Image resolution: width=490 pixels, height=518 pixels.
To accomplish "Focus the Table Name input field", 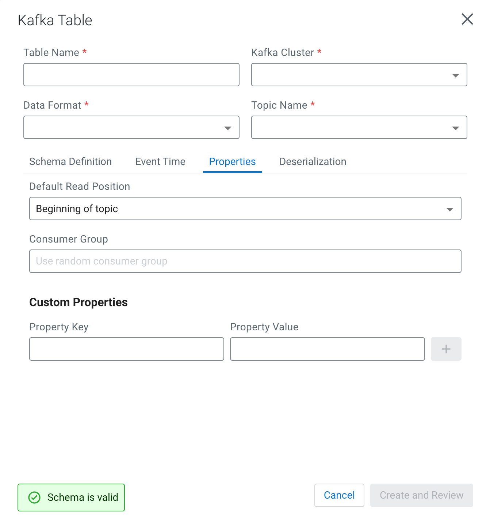I will tap(131, 75).
